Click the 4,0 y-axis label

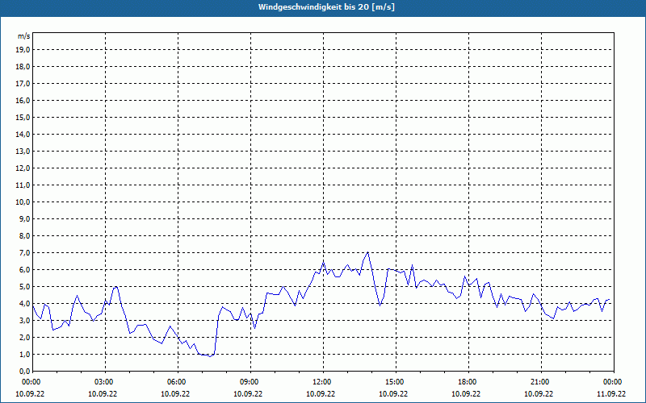point(25,304)
